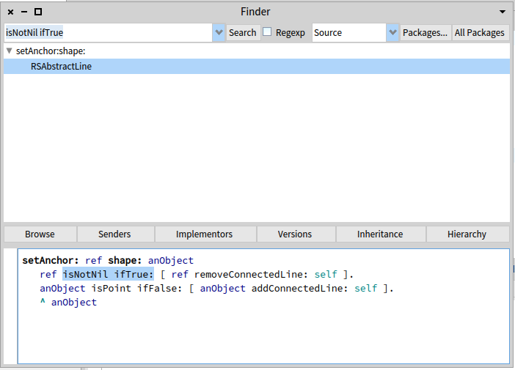Click the Search button
Image resolution: width=515 pixels, height=370 pixels.
point(243,33)
